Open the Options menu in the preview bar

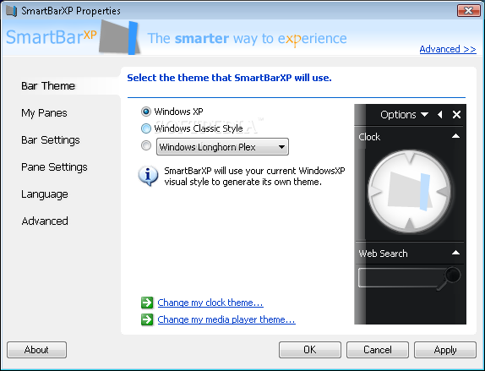pyautogui.click(x=404, y=115)
